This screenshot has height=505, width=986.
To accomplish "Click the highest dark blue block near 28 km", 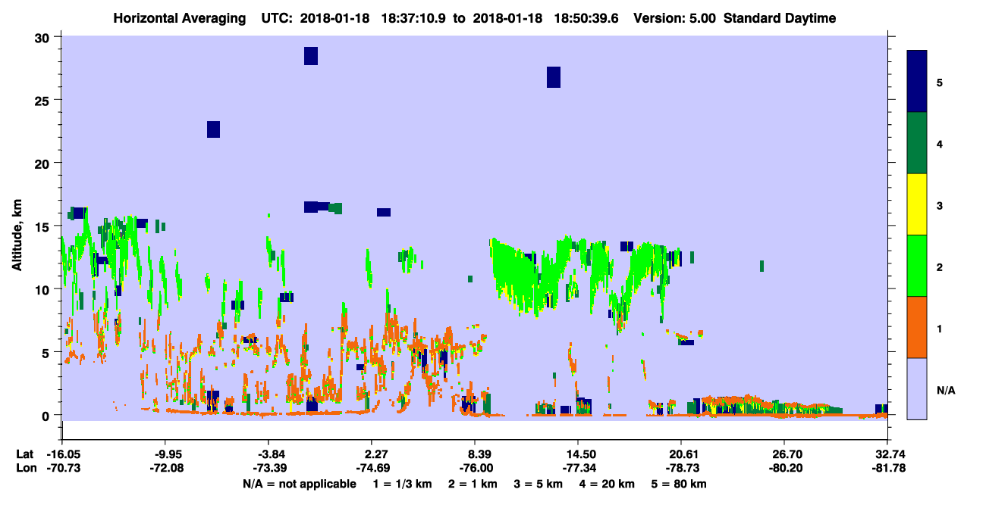I will 311,56.
